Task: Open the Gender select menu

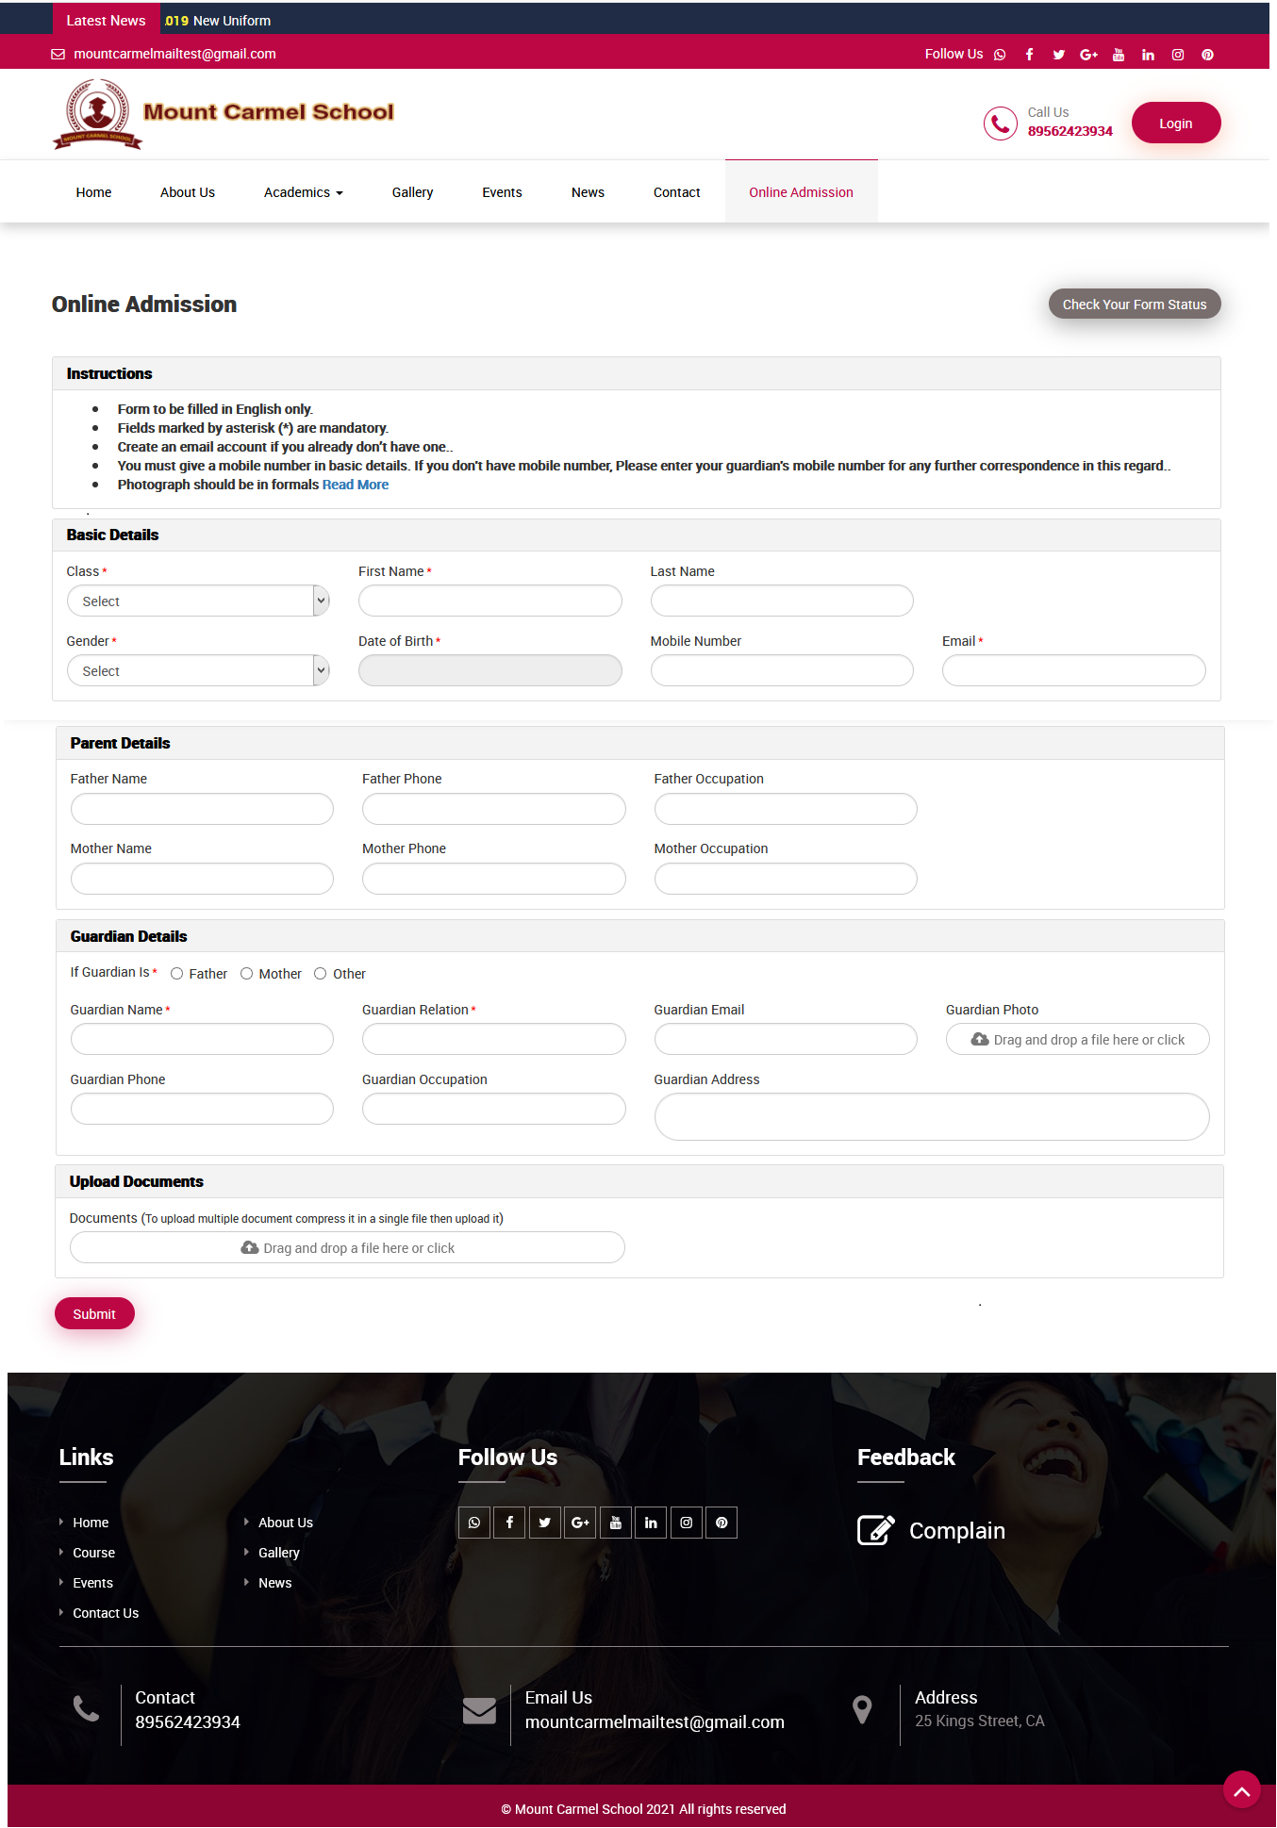Action: (x=197, y=670)
